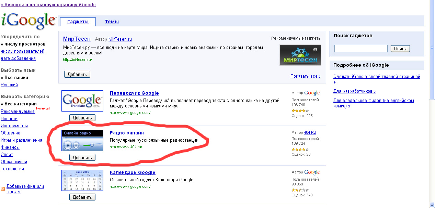Click the Google author logo for Календарь

[312, 172]
